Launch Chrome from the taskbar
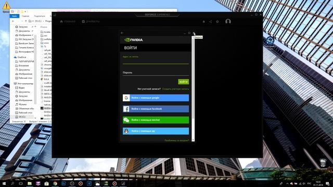 [x=55, y=183]
